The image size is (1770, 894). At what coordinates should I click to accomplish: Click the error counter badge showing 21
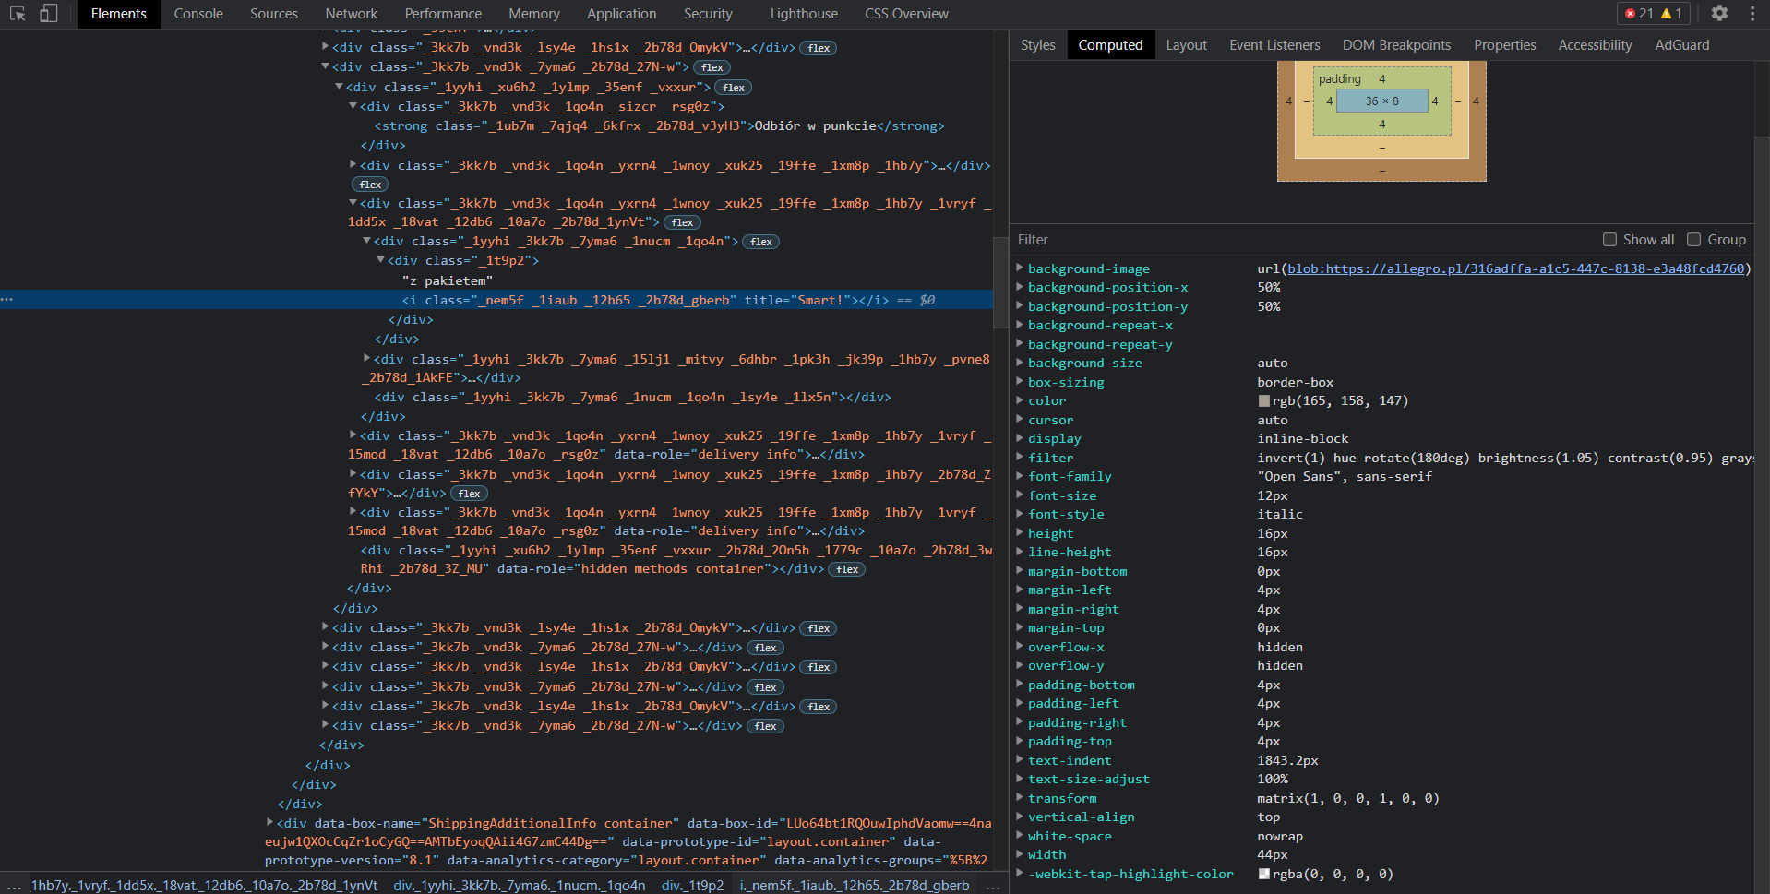(1641, 13)
